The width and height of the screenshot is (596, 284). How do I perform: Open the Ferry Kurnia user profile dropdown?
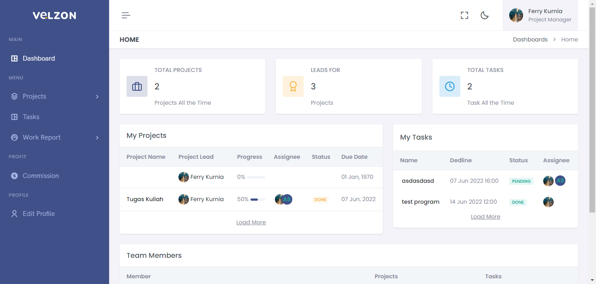540,15
